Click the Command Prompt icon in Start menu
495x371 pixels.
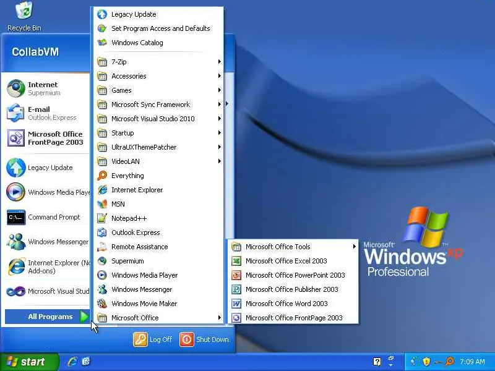coord(16,217)
